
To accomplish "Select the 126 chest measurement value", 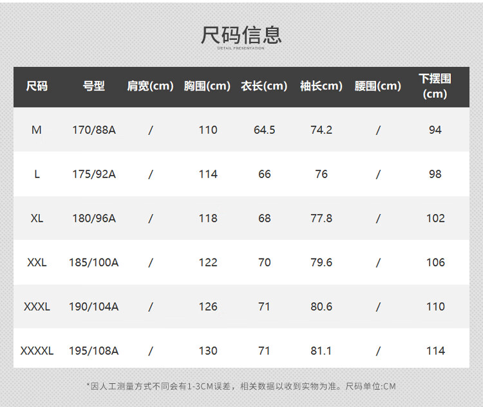I will 208,307.
